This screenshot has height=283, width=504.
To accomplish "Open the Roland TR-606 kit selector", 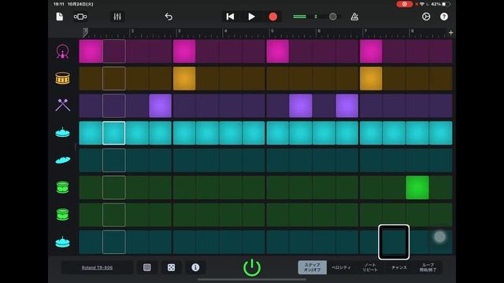I will [97, 267].
